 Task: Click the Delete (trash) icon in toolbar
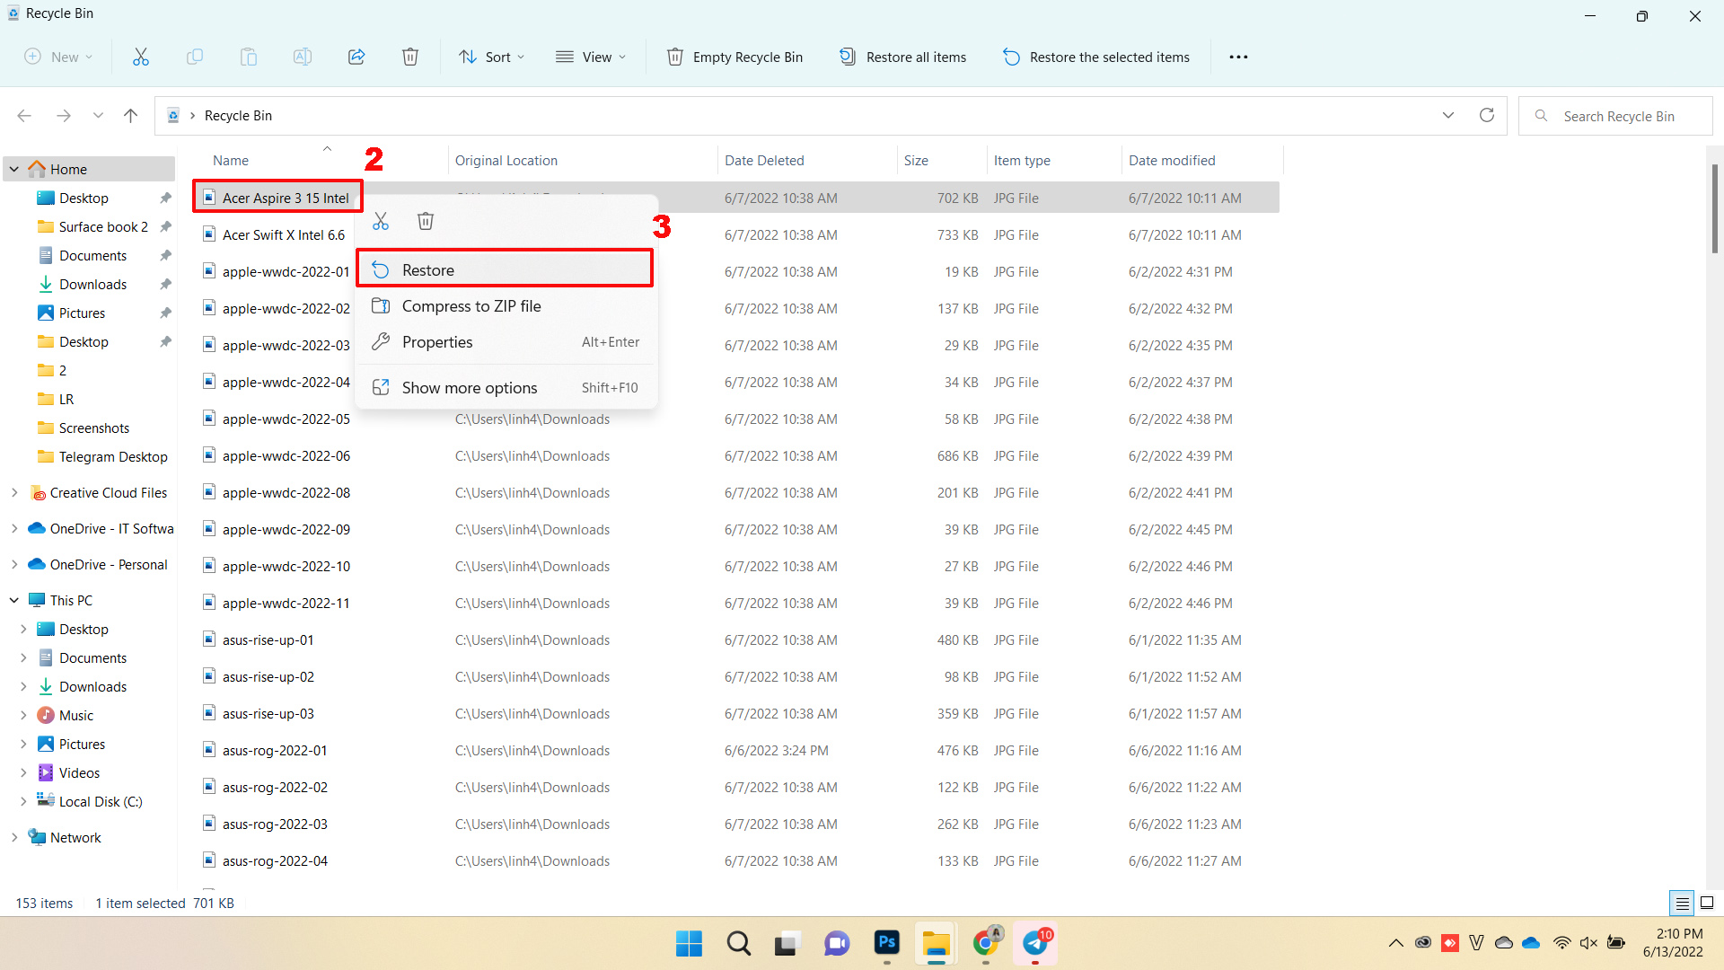pyautogui.click(x=411, y=57)
